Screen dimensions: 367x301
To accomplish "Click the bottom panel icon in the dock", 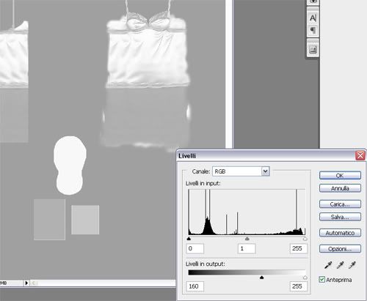I will (x=313, y=50).
